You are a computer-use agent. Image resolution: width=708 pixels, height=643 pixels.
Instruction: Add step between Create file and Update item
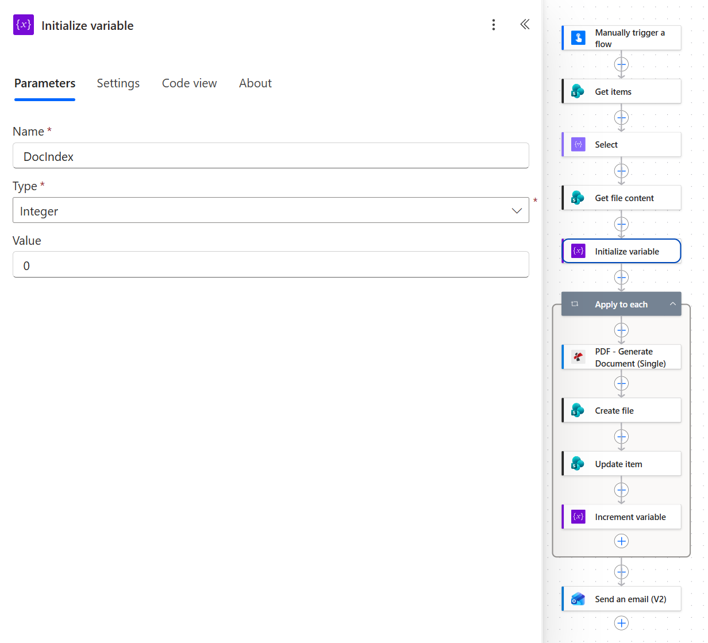tap(621, 437)
